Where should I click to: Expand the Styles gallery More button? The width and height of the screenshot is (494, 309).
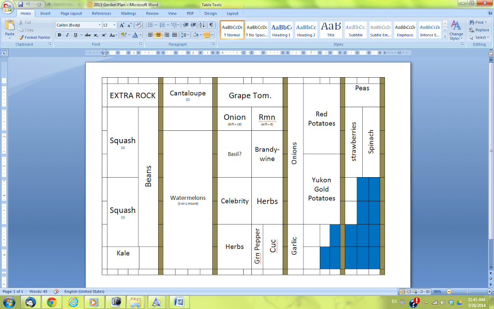point(445,37)
